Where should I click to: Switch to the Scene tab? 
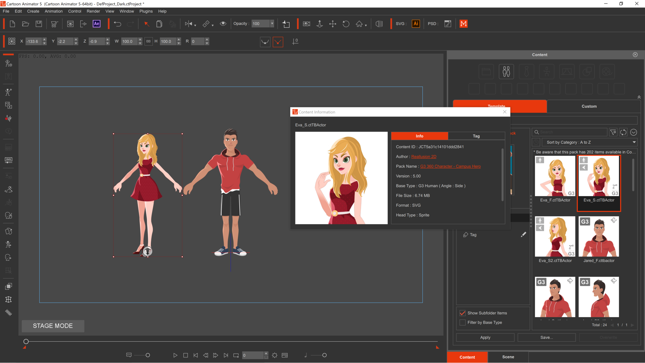tap(508, 357)
